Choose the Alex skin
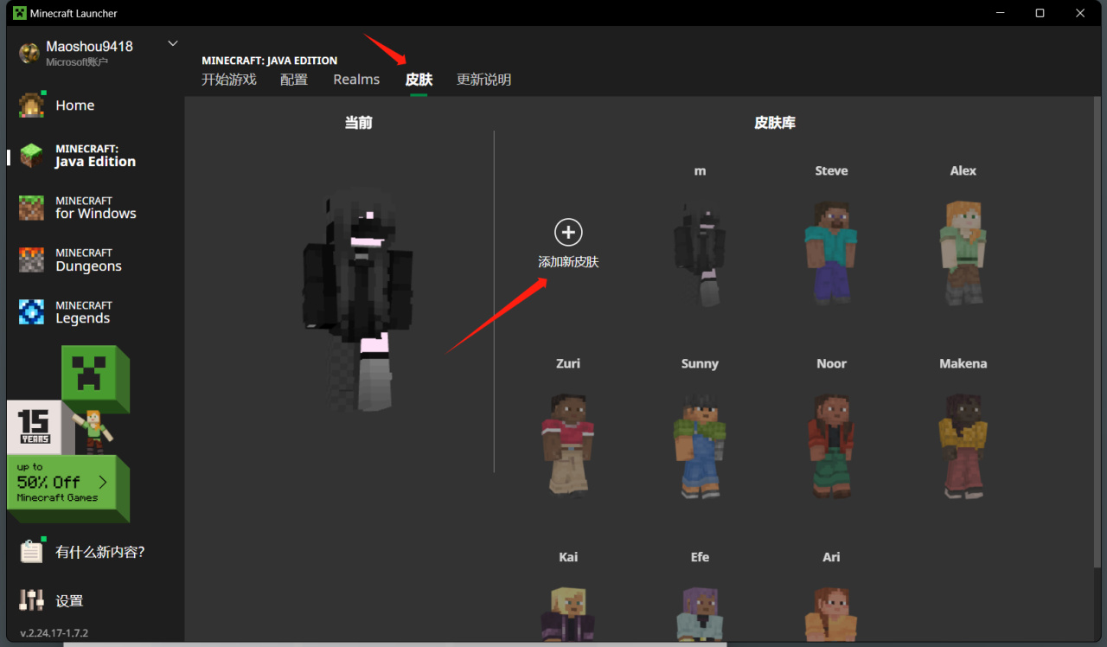The width and height of the screenshot is (1107, 647). (963, 253)
